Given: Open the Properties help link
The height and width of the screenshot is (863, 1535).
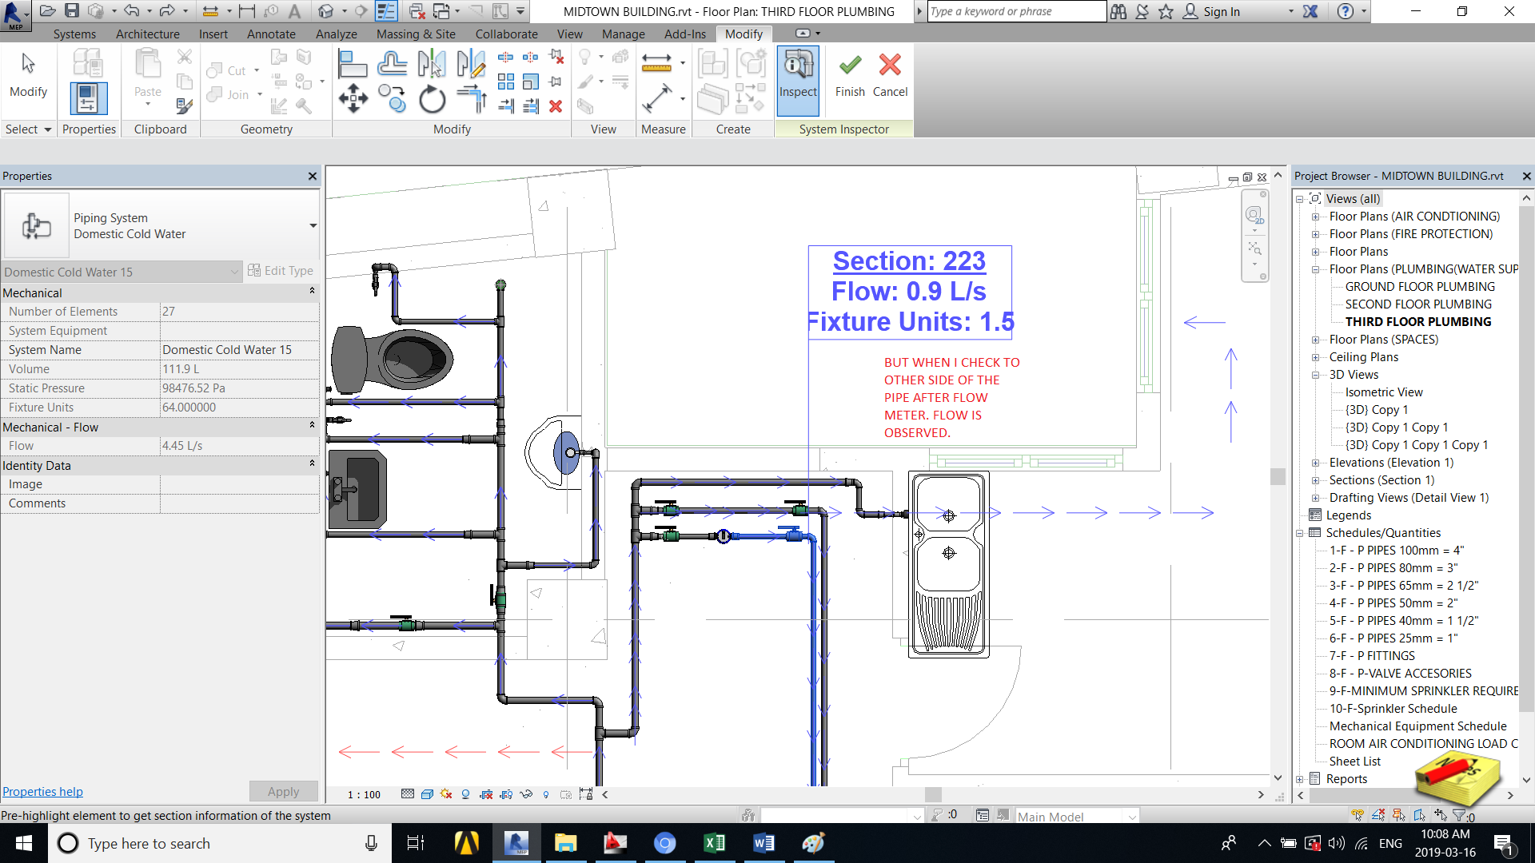Looking at the screenshot, I should pyautogui.click(x=42, y=791).
